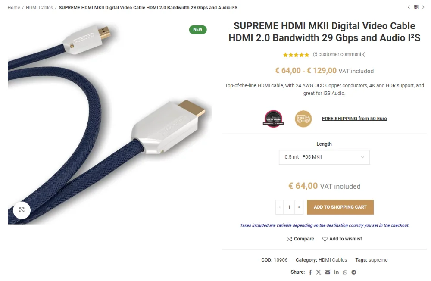Click the quantity input field
Image resolution: width=431 pixels, height=281 pixels.
289,207
